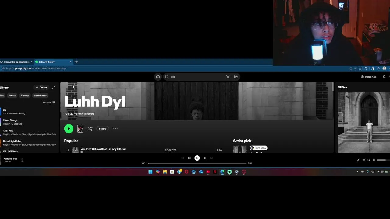This screenshot has width=390, height=219.
Task: Open browser extensions puzzle icon
Action: tap(366, 68)
